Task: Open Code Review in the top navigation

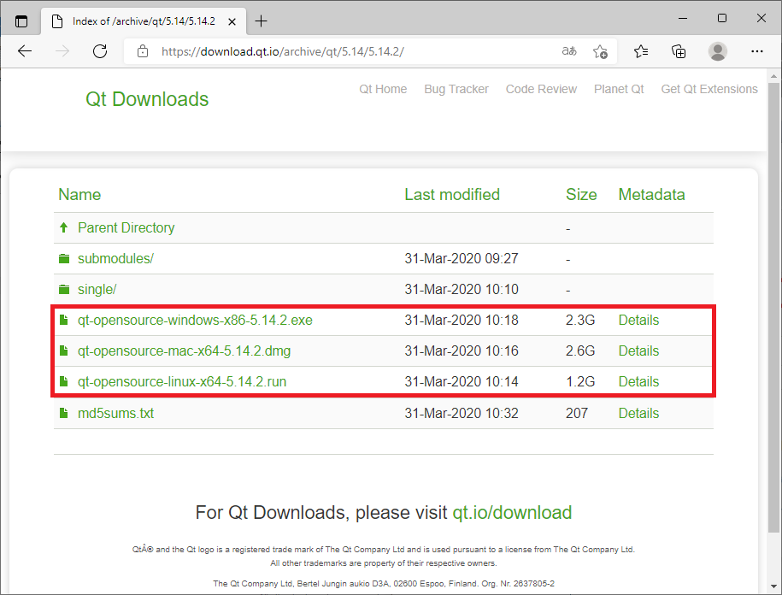Action: coord(541,89)
